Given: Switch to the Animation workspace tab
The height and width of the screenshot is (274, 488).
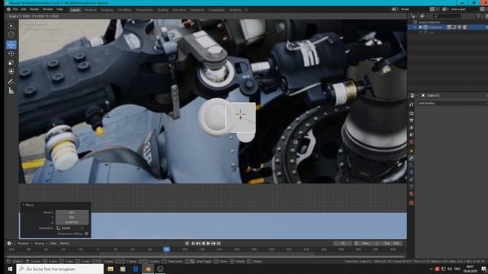Looking at the screenshot, I should point(179,10).
